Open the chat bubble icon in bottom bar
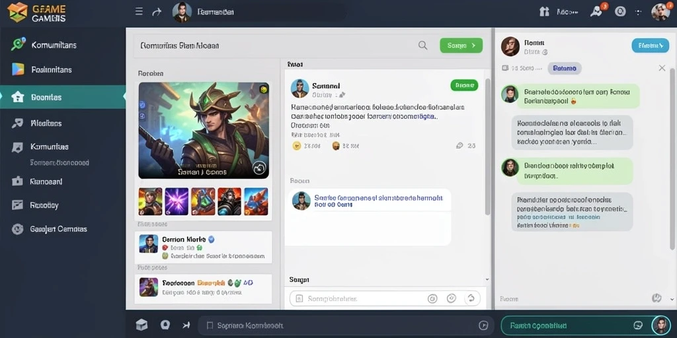 pyautogui.click(x=165, y=325)
